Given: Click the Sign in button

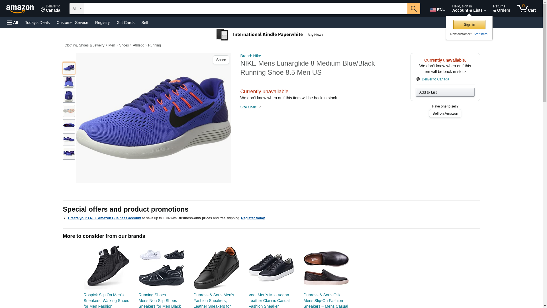Looking at the screenshot, I should click(469, 25).
